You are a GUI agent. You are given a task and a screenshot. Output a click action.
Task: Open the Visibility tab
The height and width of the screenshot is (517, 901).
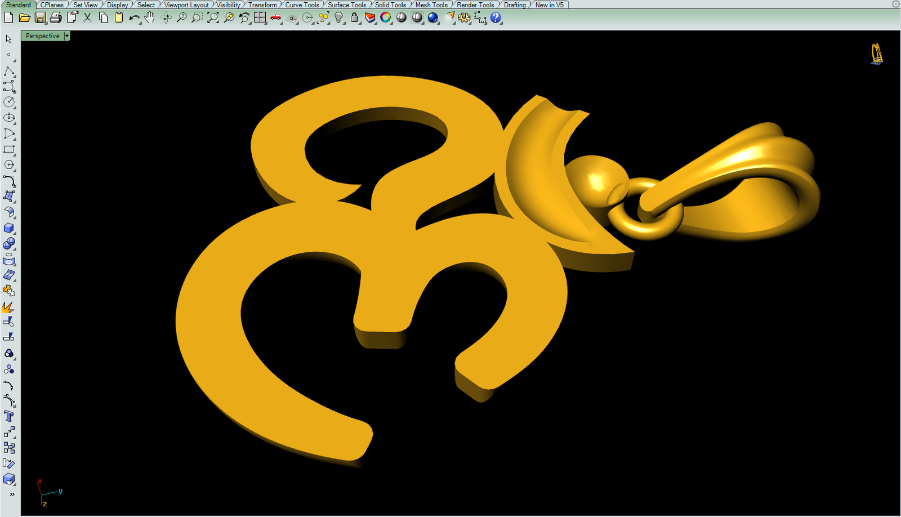point(229,5)
